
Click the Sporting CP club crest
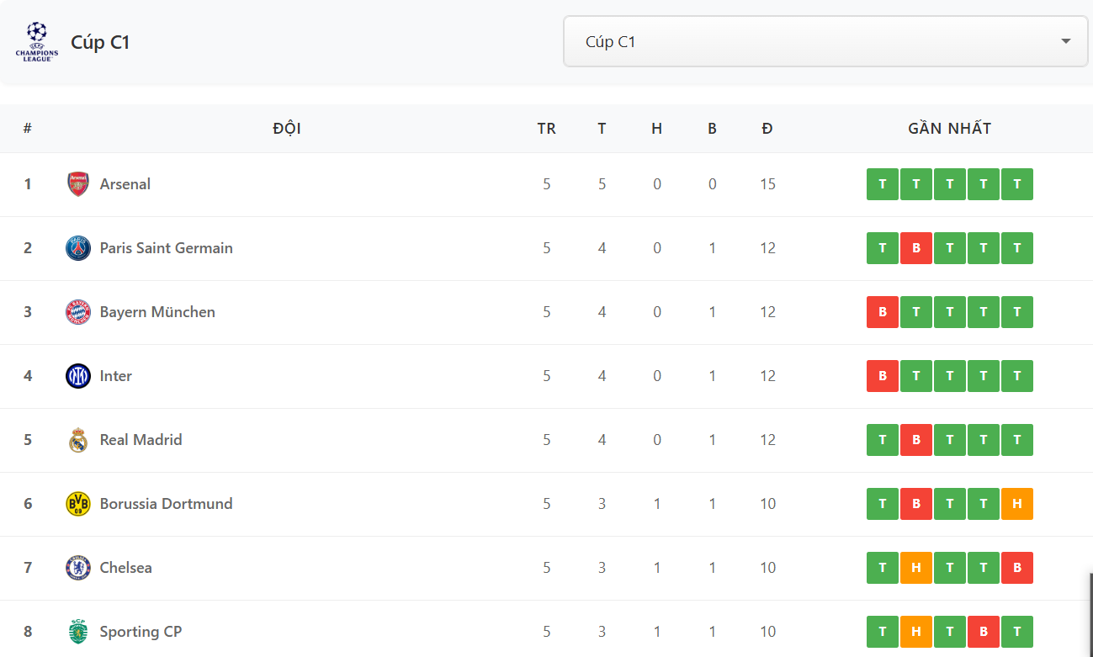pos(78,632)
